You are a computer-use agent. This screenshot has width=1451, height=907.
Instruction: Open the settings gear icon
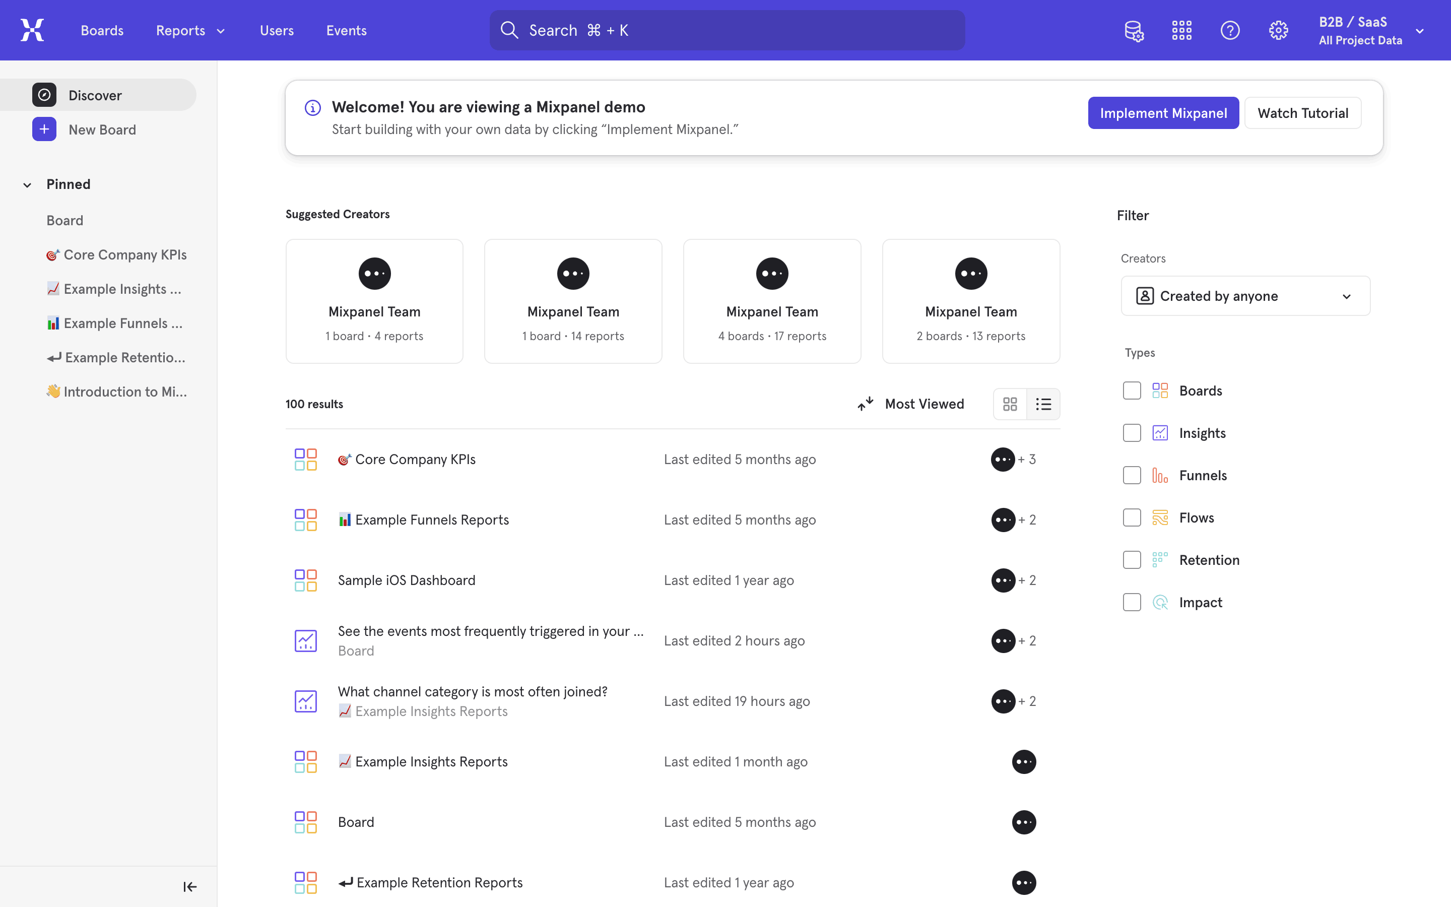point(1278,30)
